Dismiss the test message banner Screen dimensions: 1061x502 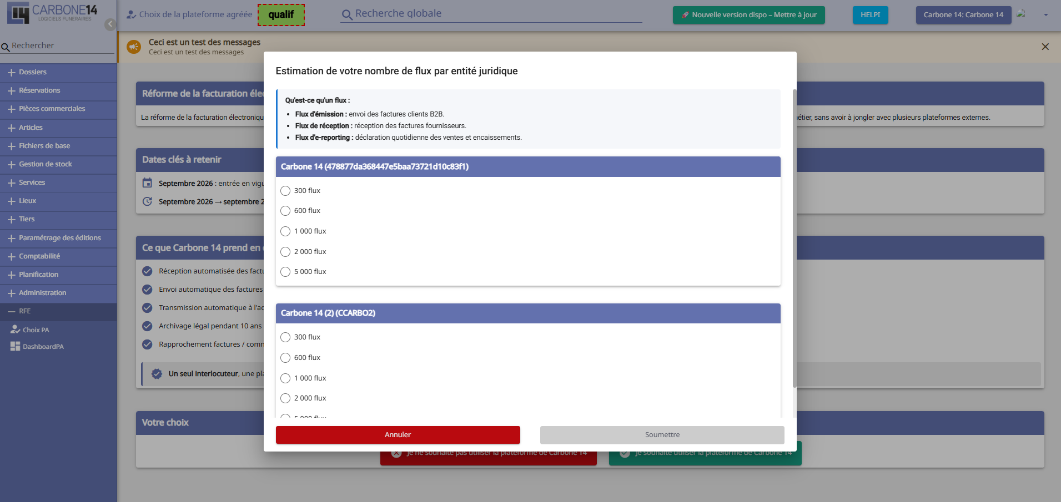point(1045,47)
